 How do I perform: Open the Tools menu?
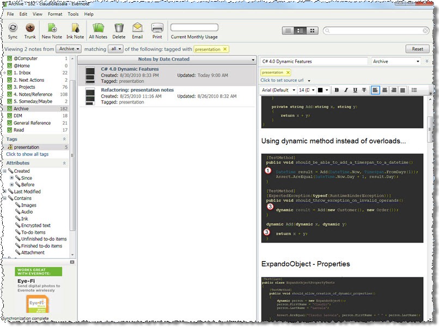73,14
